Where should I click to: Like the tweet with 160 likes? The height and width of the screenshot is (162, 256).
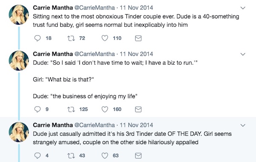[105, 109]
